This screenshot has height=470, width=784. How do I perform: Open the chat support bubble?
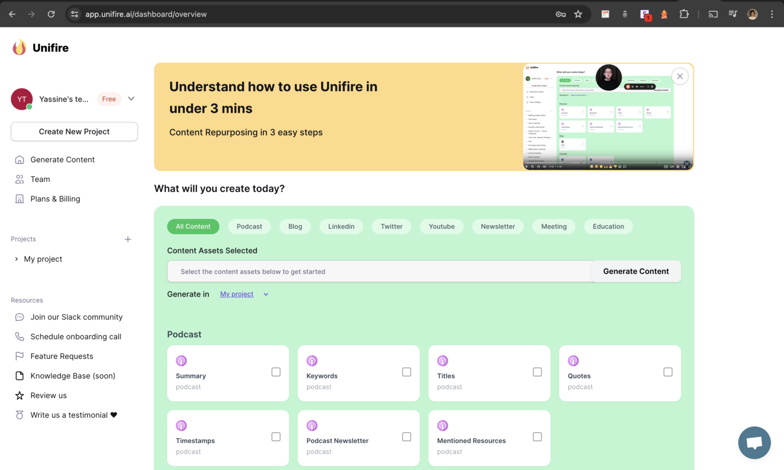754,442
